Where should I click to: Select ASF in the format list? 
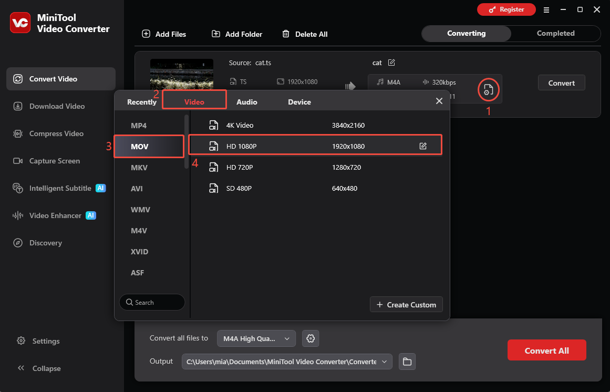(x=137, y=273)
